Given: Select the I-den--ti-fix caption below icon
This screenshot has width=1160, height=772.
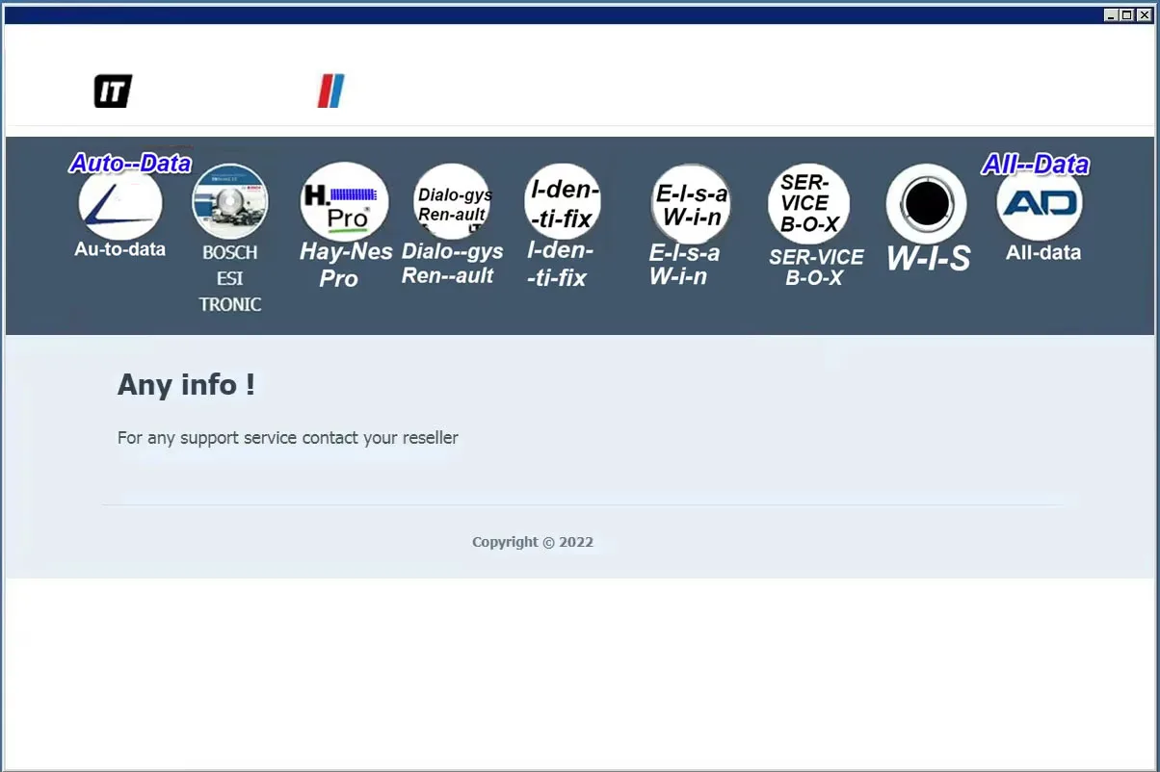Looking at the screenshot, I should [x=560, y=265].
